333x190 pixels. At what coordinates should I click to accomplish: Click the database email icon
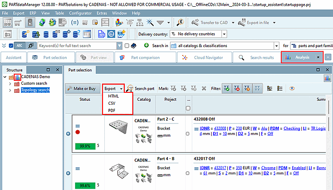(56, 34)
